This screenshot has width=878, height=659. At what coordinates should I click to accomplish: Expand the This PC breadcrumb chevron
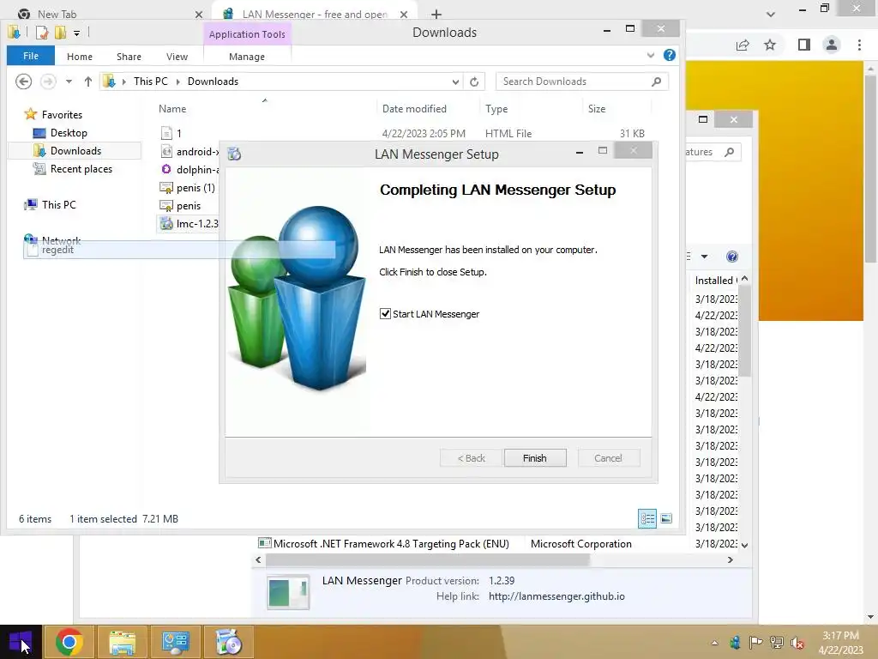pyautogui.click(x=178, y=82)
